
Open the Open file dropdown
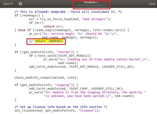(x=8, y=4)
